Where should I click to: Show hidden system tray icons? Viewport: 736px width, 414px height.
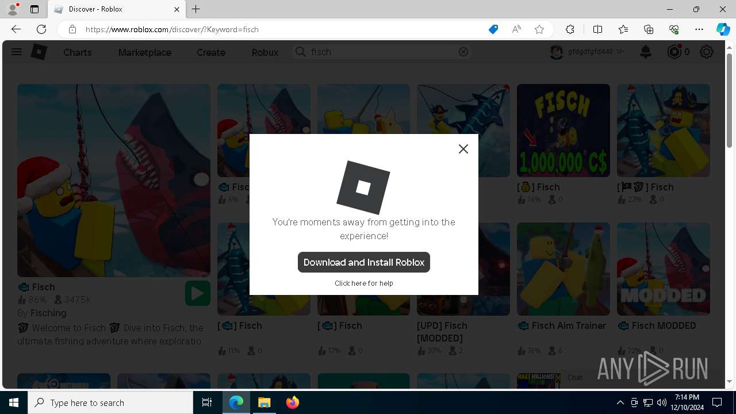point(620,402)
